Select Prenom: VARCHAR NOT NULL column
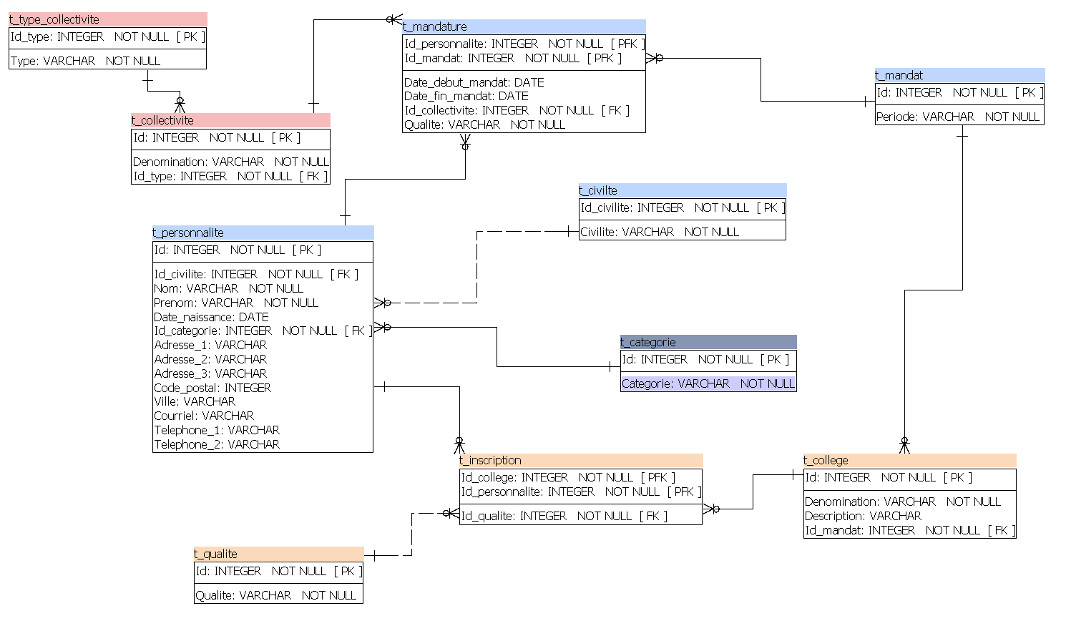The width and height of the screenshot is (1066, 621). (x=236, y=303)
